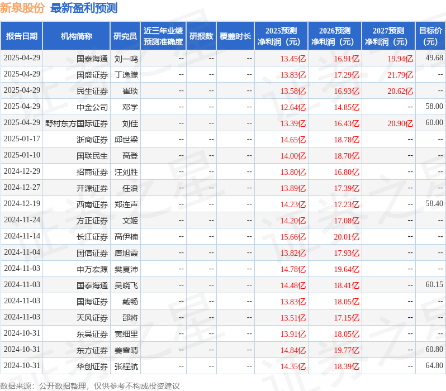This screenshot has width=446, height=391.
Task: Click the 20.62亿 forecast value
Action: (400, 91)
